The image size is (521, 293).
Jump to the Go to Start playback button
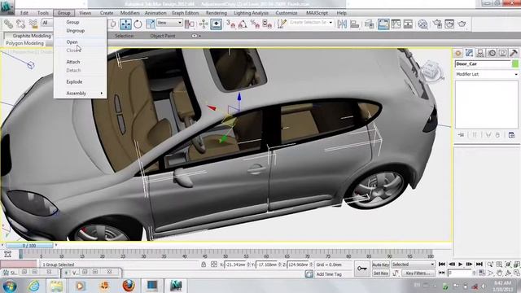point(441,265)
